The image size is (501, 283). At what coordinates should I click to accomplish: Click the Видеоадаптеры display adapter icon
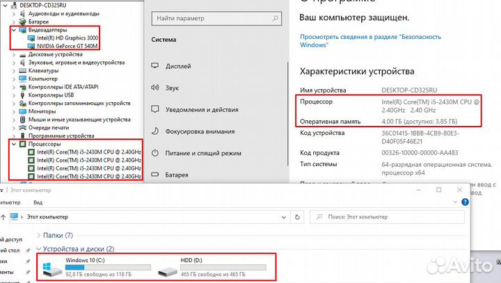point(22,30)
